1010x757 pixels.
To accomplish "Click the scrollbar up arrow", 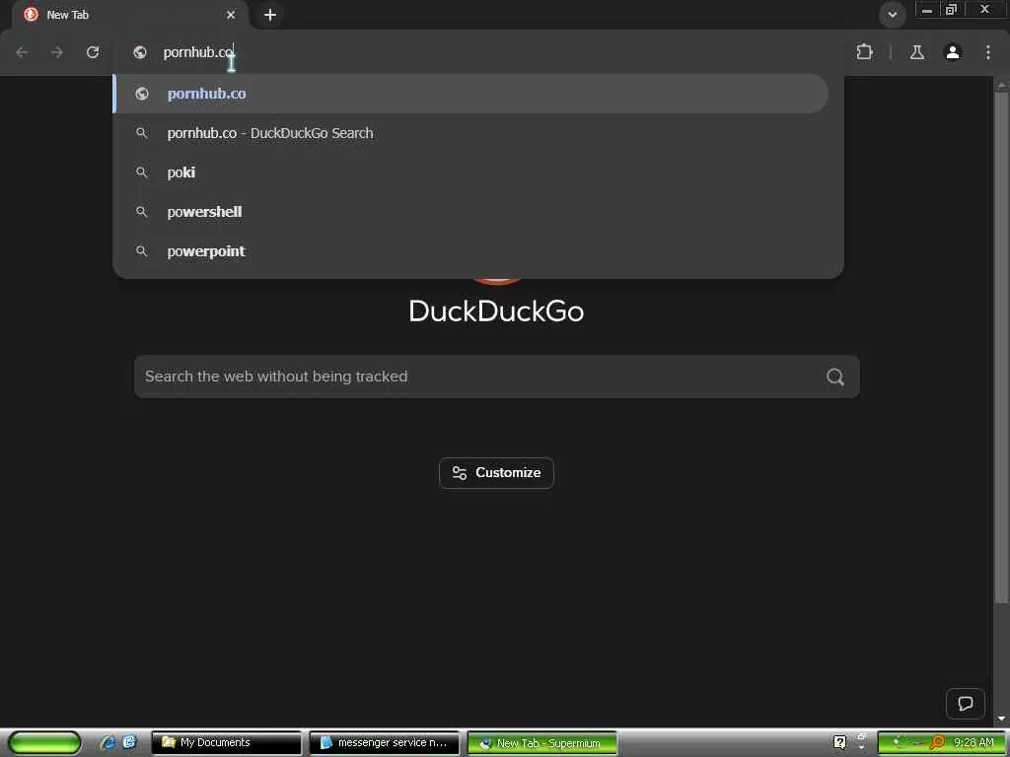I will (1001, 85).
